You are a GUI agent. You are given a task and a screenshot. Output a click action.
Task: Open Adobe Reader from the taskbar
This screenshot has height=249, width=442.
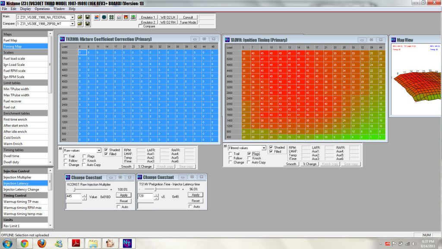pos(76,243)
